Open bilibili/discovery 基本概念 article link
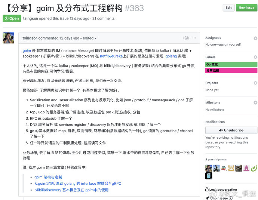258x200 pixels. 71,190
